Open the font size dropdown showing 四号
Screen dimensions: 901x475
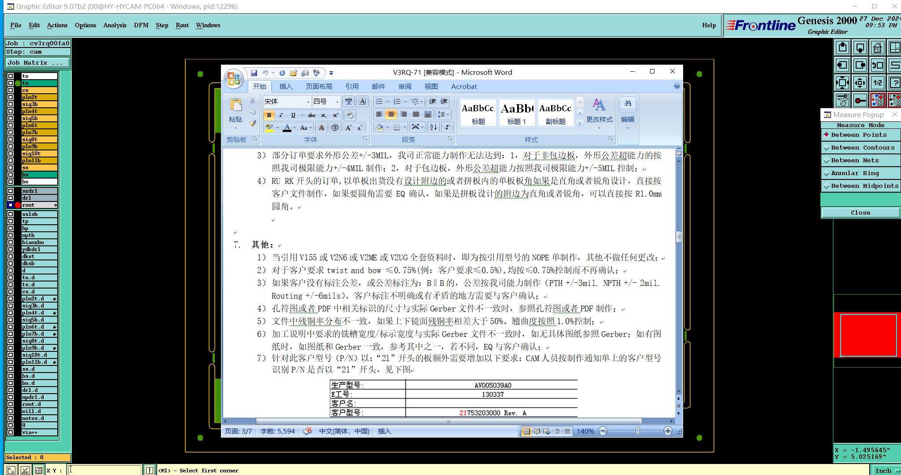point(337,102)
